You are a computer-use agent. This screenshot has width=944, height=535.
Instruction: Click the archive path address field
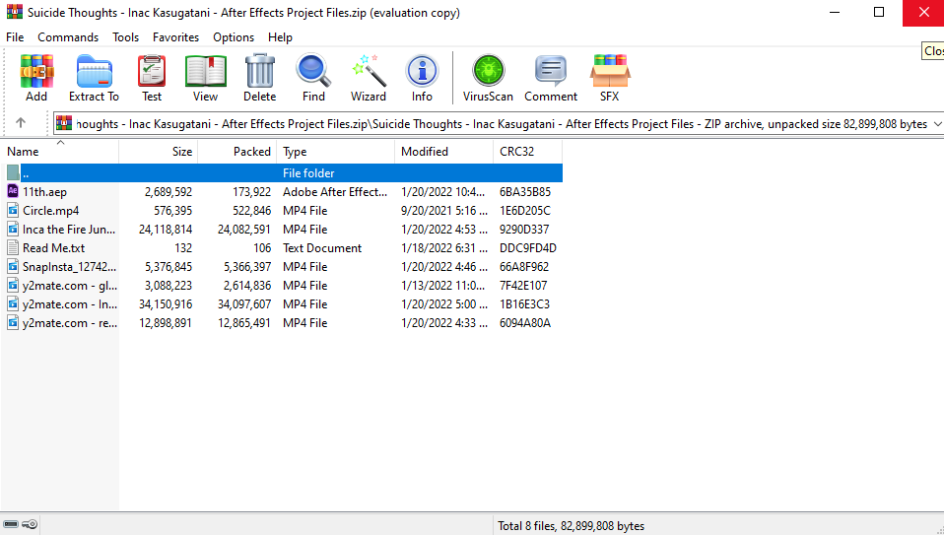[501, 123]
